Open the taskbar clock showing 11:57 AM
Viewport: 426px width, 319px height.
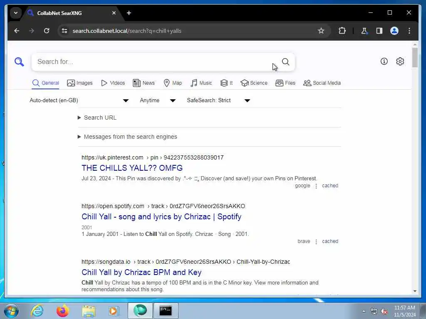[405, 311]
